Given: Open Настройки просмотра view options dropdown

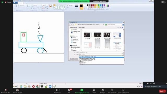Looking at the screenshot, I should tap(100, 1).
